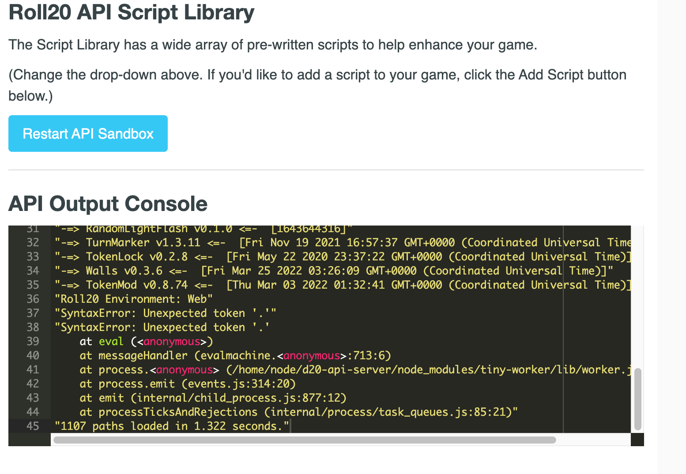686x474 pixels.
Task: Click the "at eval" stack trace line
Action: (147, 341)
